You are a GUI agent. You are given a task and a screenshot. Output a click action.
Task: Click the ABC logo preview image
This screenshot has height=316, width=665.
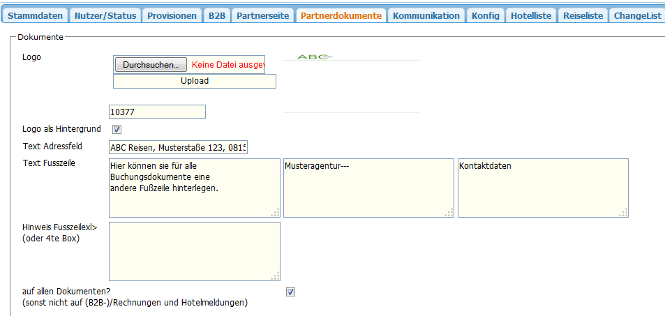[x=314, y=57]
